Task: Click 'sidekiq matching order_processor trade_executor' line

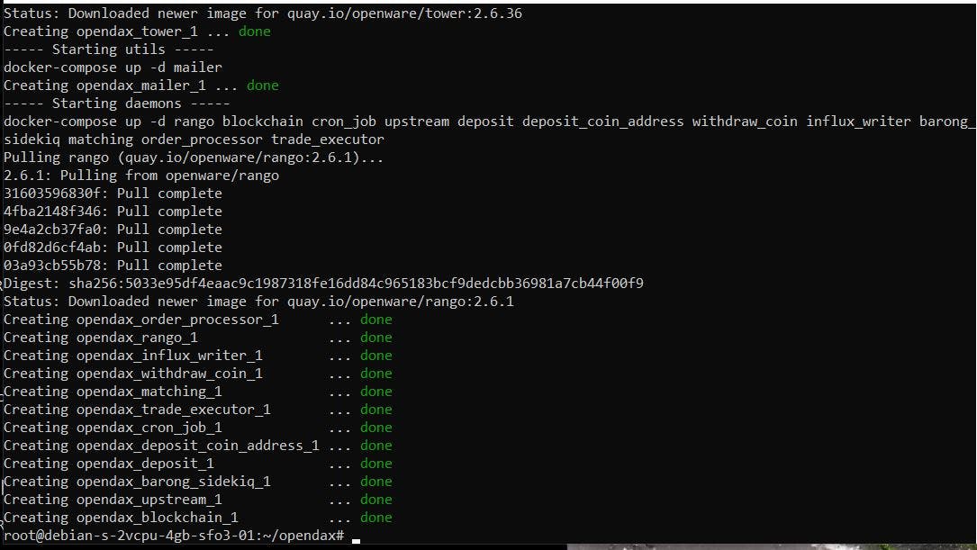Action: [194, 140]
